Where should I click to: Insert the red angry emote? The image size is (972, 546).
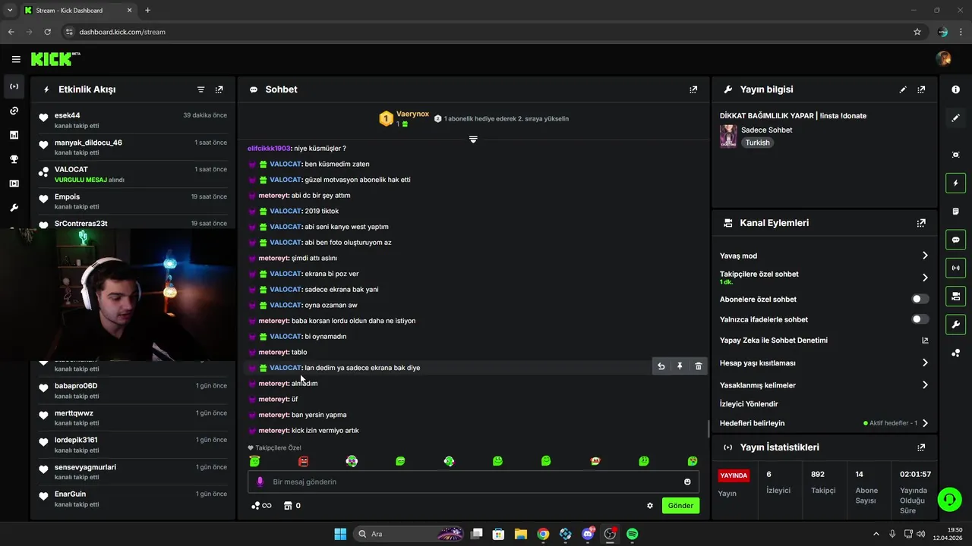[x=304, y=461]
